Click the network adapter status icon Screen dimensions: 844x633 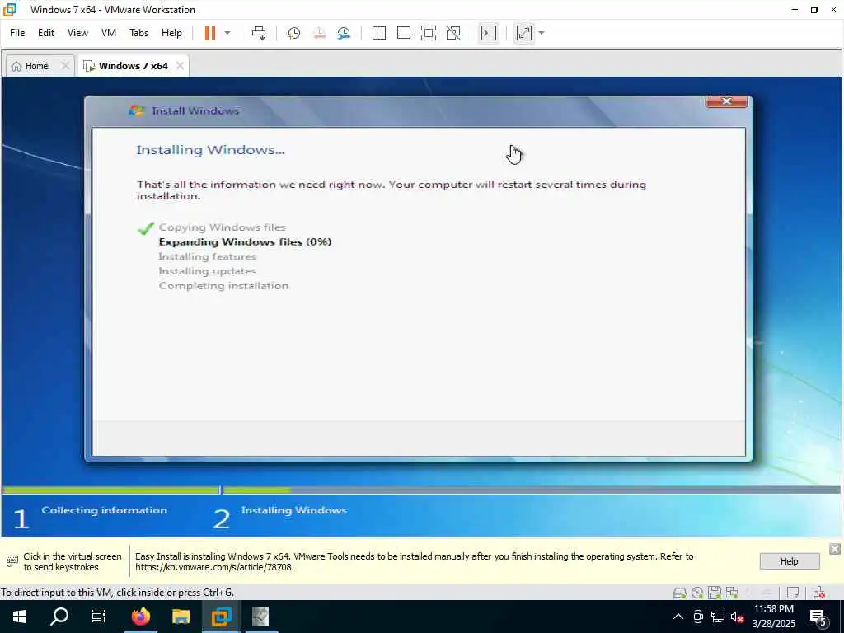point(732,593)
